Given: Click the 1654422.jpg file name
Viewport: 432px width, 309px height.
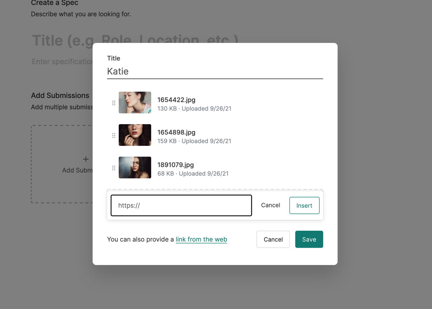Looking at the screenshot, I should click(x=176, y=100).
